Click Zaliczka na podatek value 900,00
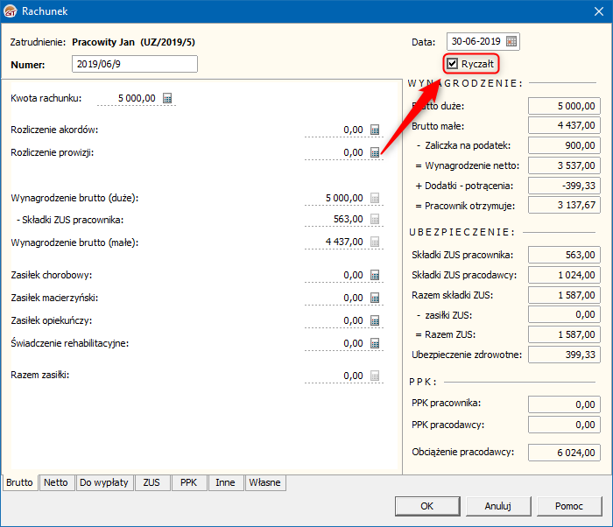The image size is (613, 527). tap(564, 145)
